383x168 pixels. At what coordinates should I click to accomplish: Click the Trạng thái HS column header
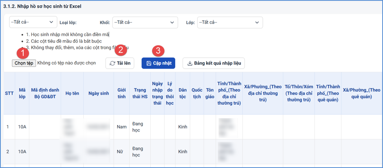point(140,93)
